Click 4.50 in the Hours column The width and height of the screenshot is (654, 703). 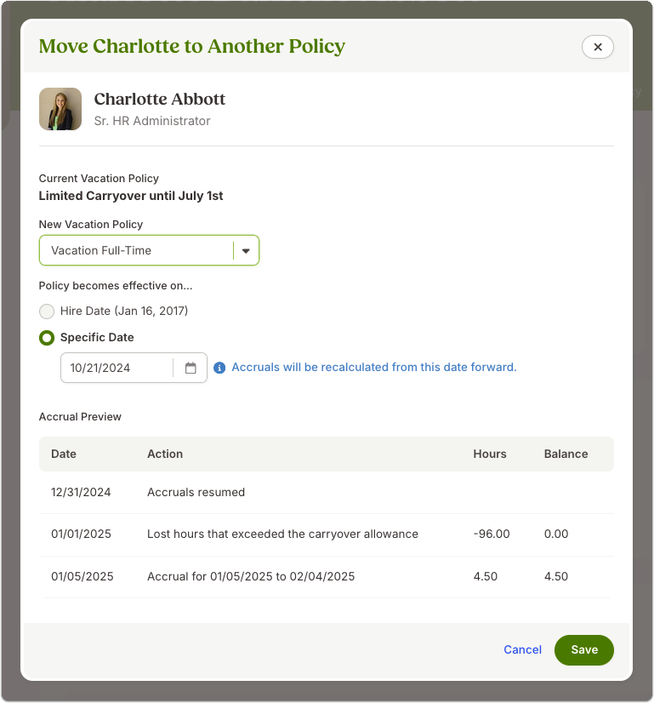point(485,576)
